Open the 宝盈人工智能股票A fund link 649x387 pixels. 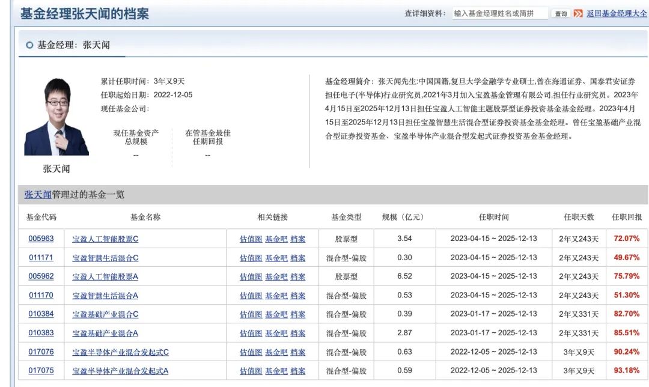tap(105, 276)
